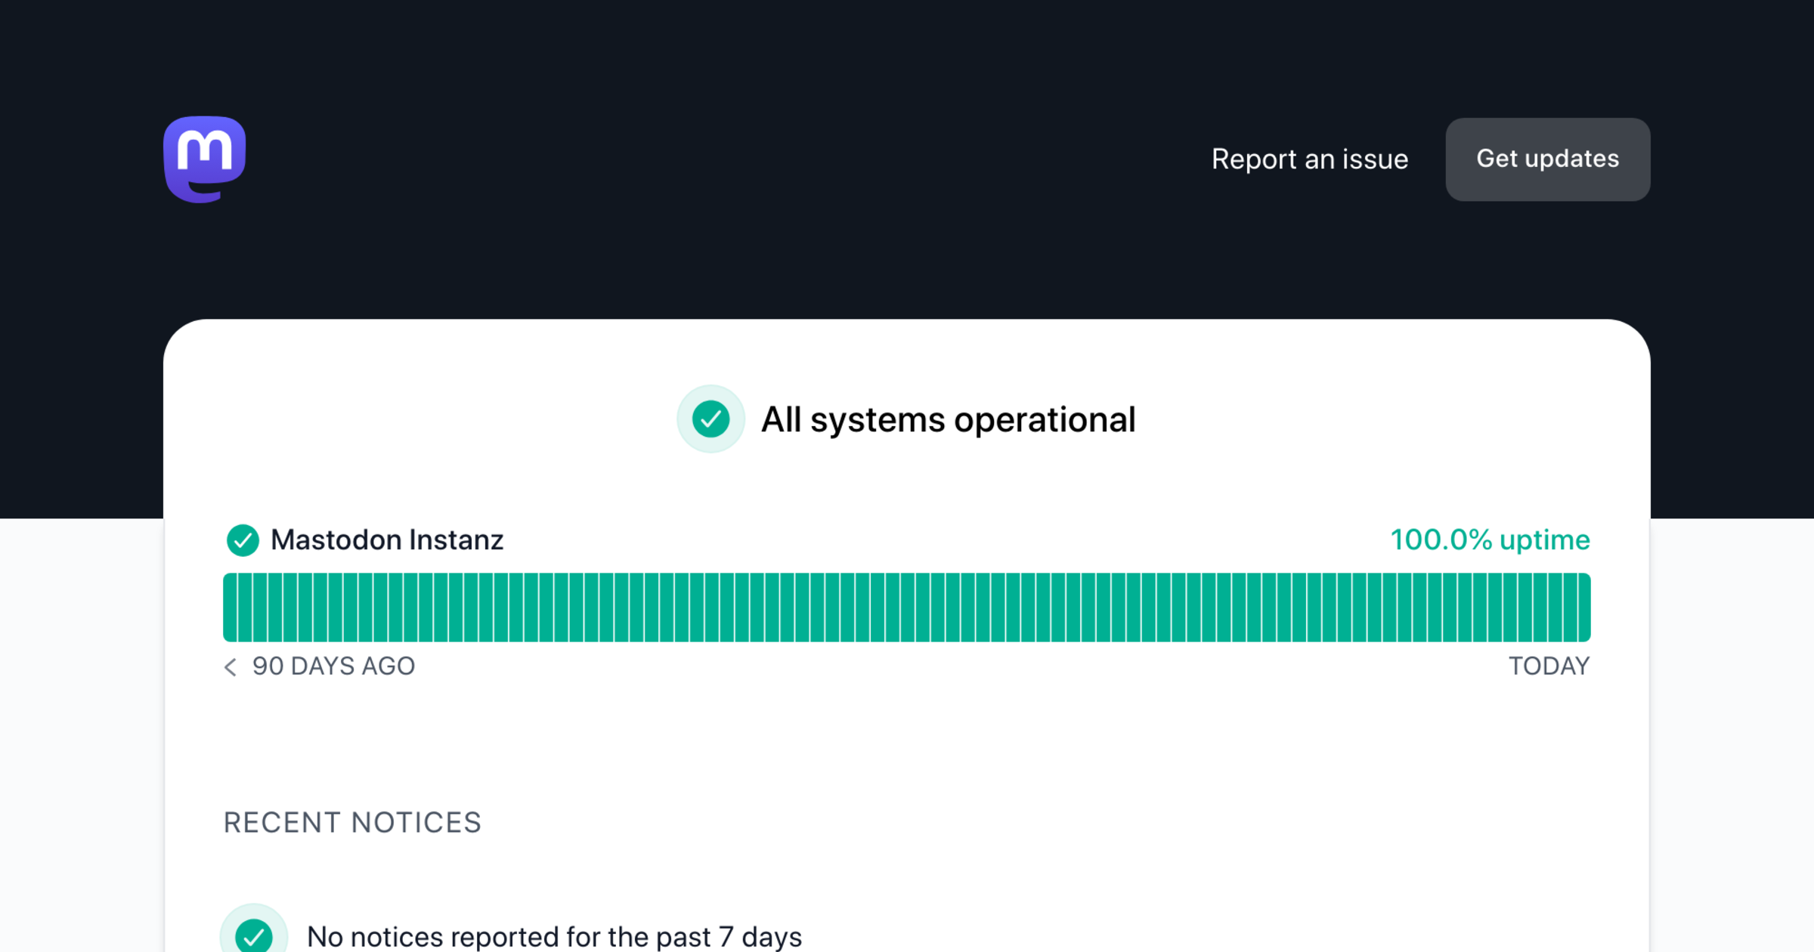
Task: Click the 100.0% uptime label
Action: [x=1490, y=540]
